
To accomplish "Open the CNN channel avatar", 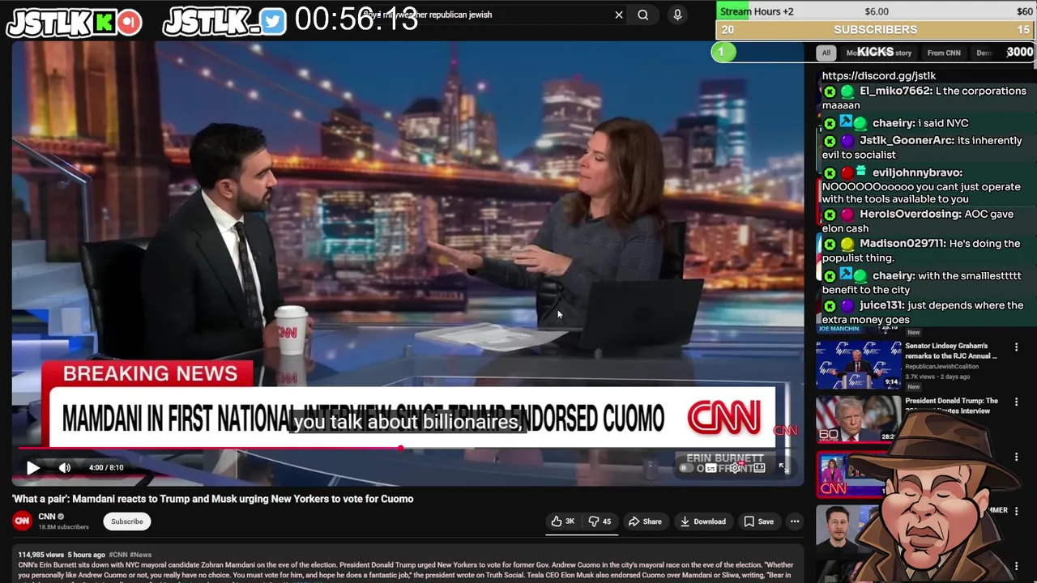I will [22, 521].
